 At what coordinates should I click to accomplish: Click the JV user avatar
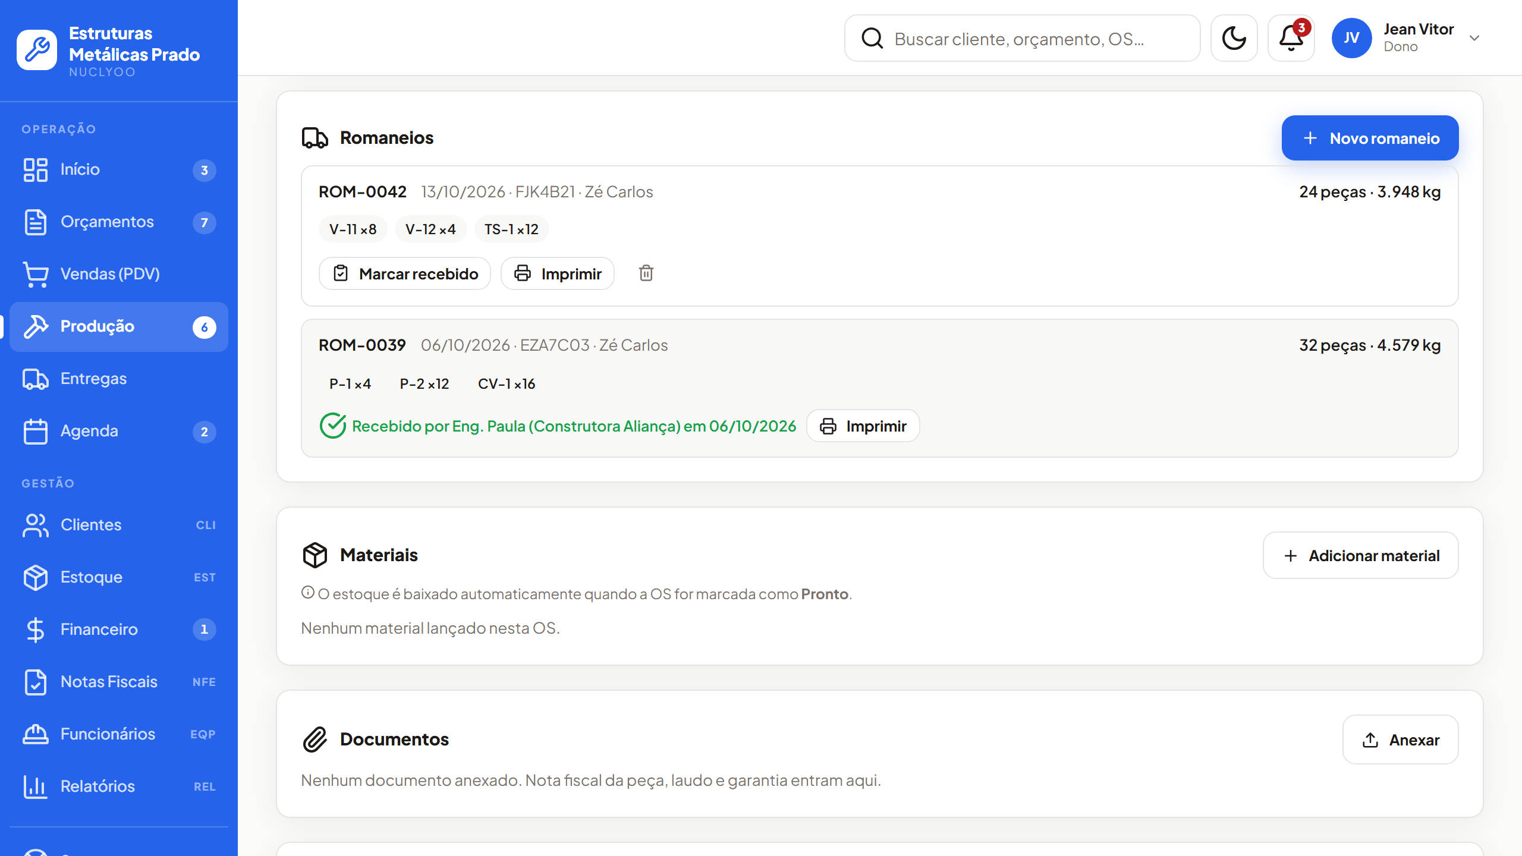click(x=1351, y=38)
